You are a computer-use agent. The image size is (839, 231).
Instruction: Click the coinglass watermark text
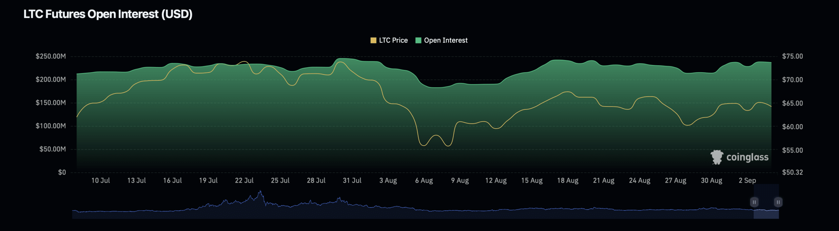pos(747,157)
